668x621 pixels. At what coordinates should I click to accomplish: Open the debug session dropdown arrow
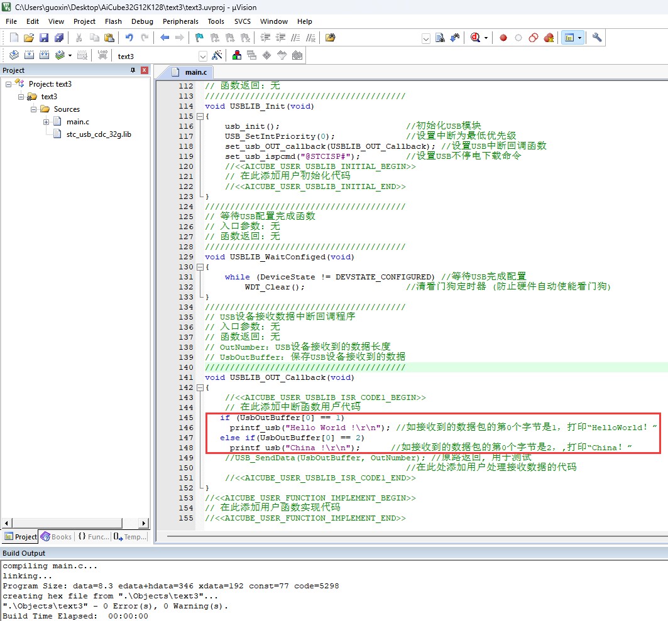[x=486, y=38]
